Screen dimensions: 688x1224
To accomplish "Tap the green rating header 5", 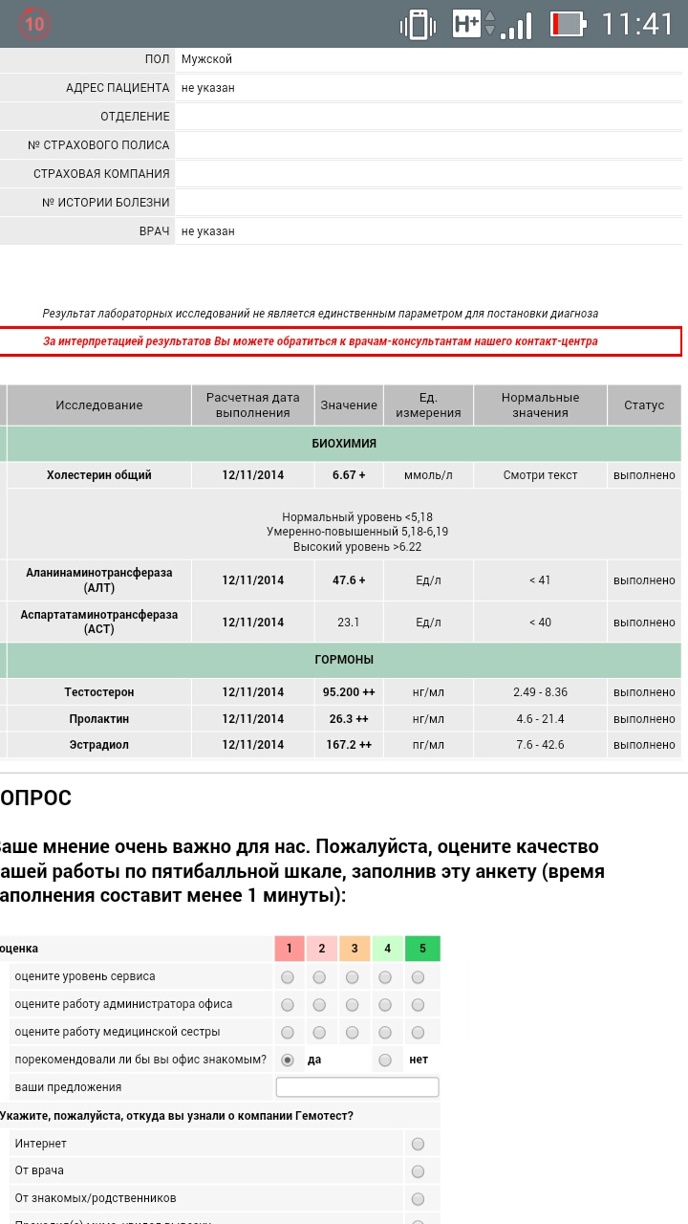I will [x=422, y=949].
